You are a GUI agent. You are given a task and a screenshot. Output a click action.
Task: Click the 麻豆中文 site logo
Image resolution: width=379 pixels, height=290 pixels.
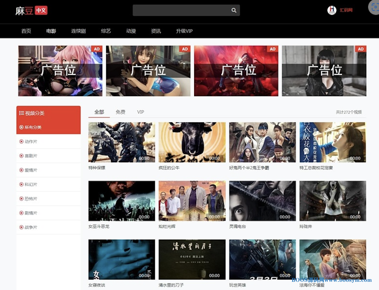(31, 11)
